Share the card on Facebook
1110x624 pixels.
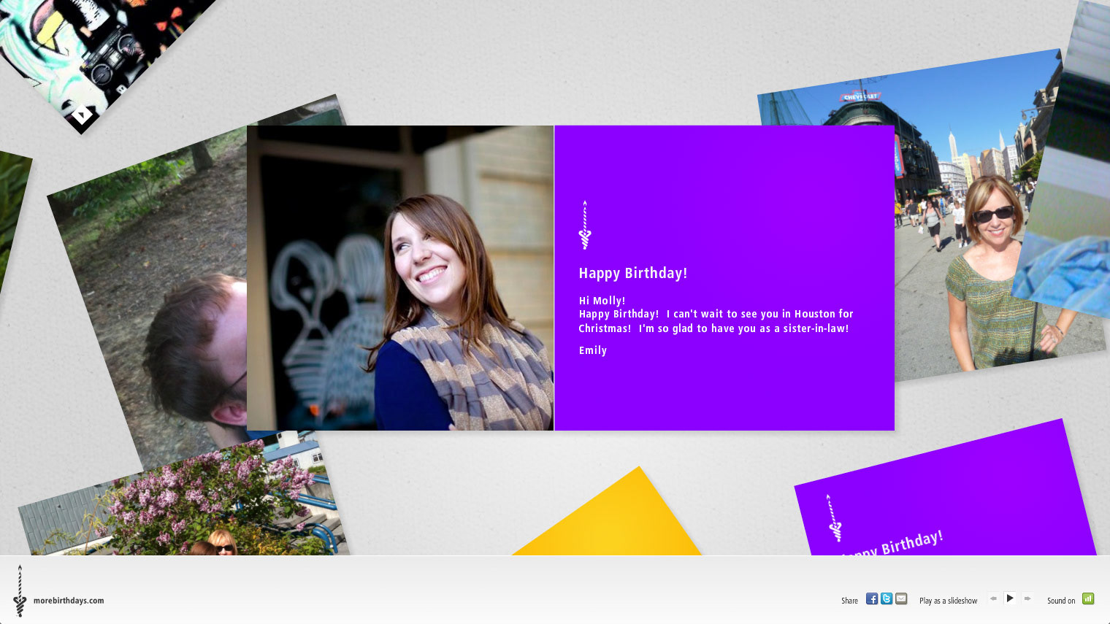pyautogui.click(x=872, y=598)
